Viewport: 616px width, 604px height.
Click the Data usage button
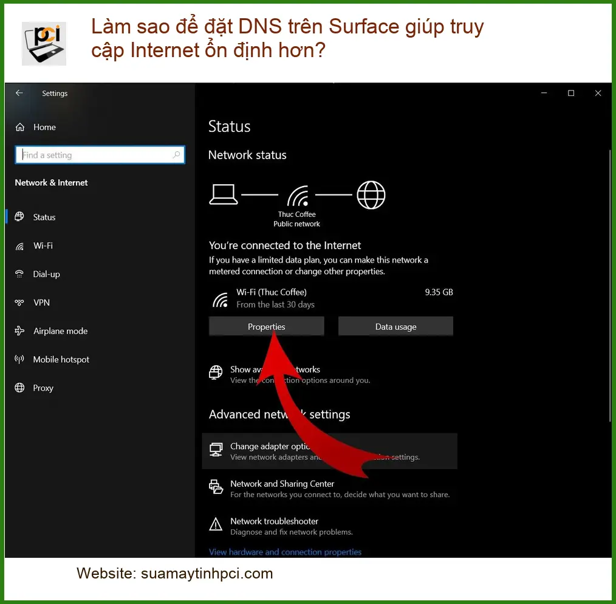(x=395, y=326)
